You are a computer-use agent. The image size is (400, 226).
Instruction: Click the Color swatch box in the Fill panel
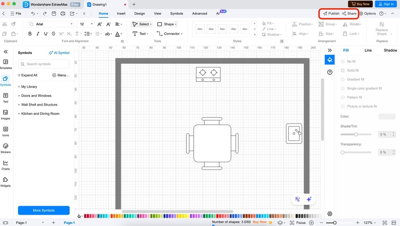click(387, 117)
